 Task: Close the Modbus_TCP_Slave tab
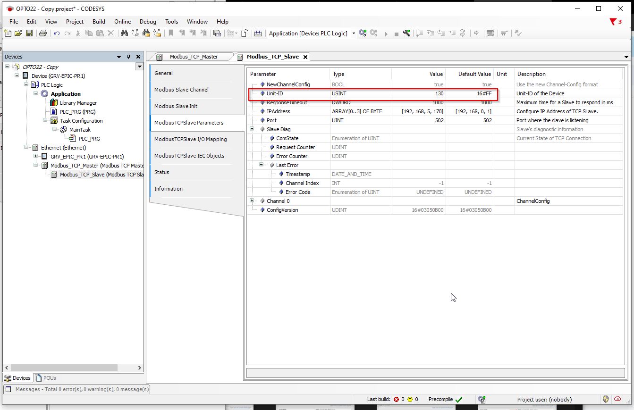pyautogui.click(x=305, y=57)
